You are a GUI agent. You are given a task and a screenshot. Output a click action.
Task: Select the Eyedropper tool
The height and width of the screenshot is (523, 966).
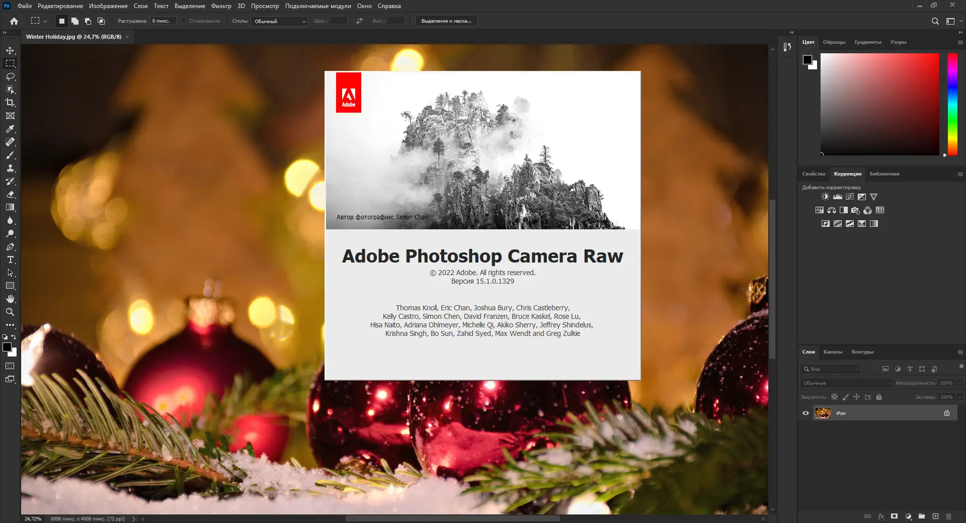point(10,129)
